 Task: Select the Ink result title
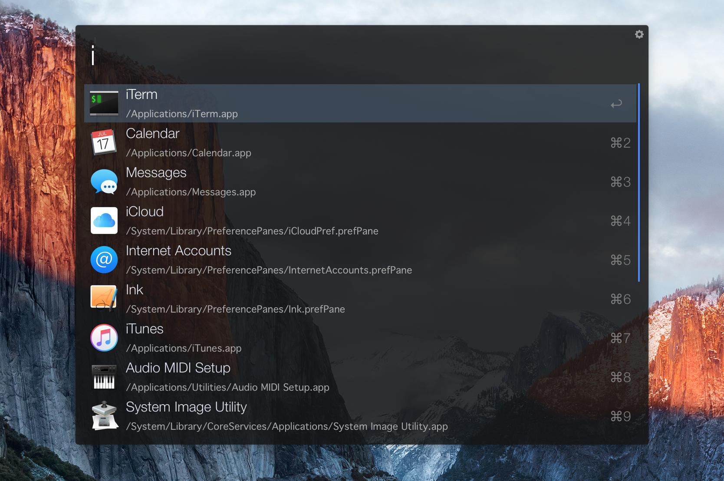135,290
